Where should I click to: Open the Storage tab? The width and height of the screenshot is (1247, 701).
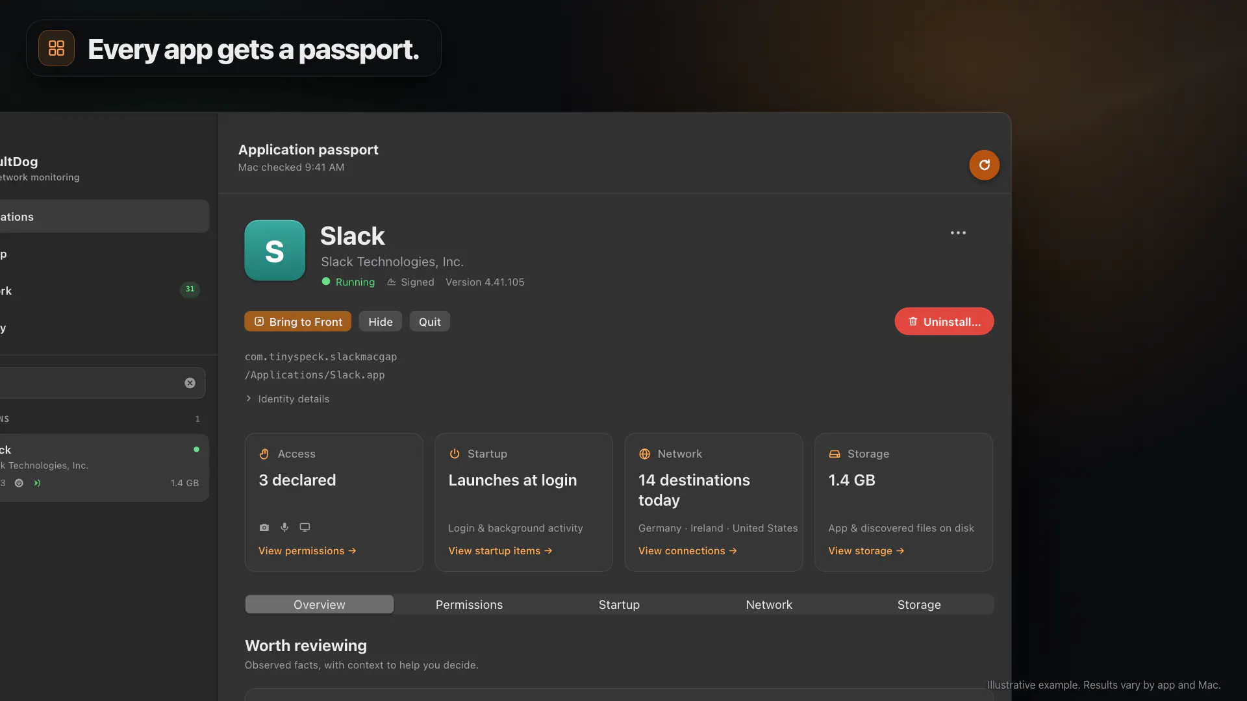[919, 605]
